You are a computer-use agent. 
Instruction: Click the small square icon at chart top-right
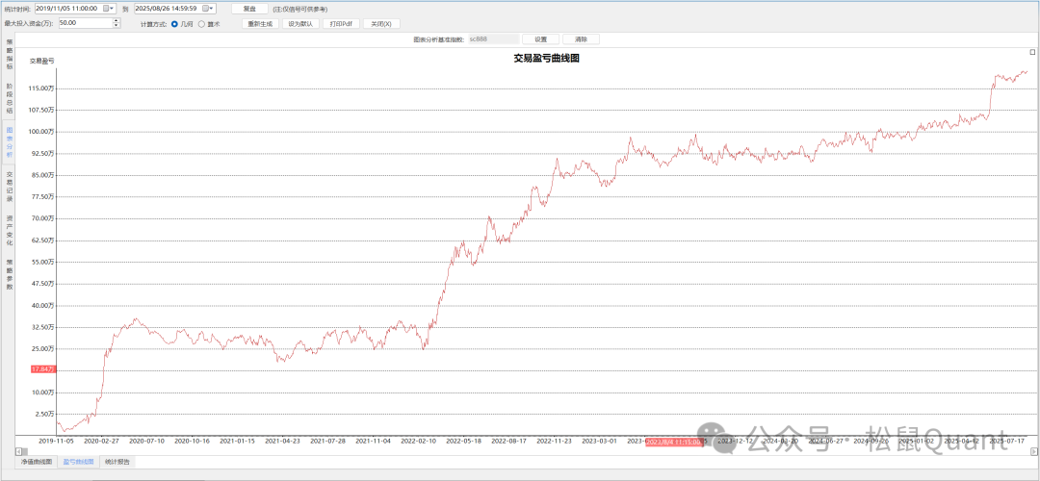1032,54
